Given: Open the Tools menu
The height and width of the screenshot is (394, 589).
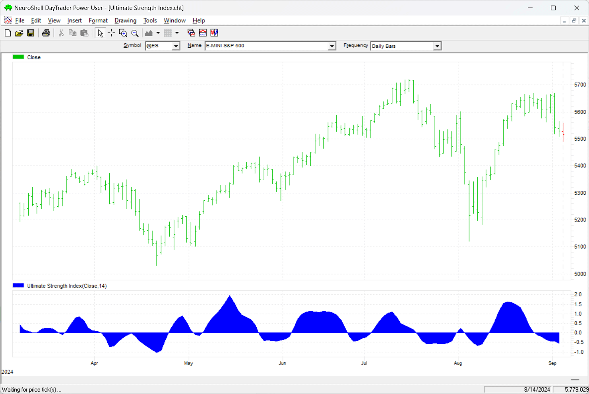Looking at the screenshot, I should point(150,21).
